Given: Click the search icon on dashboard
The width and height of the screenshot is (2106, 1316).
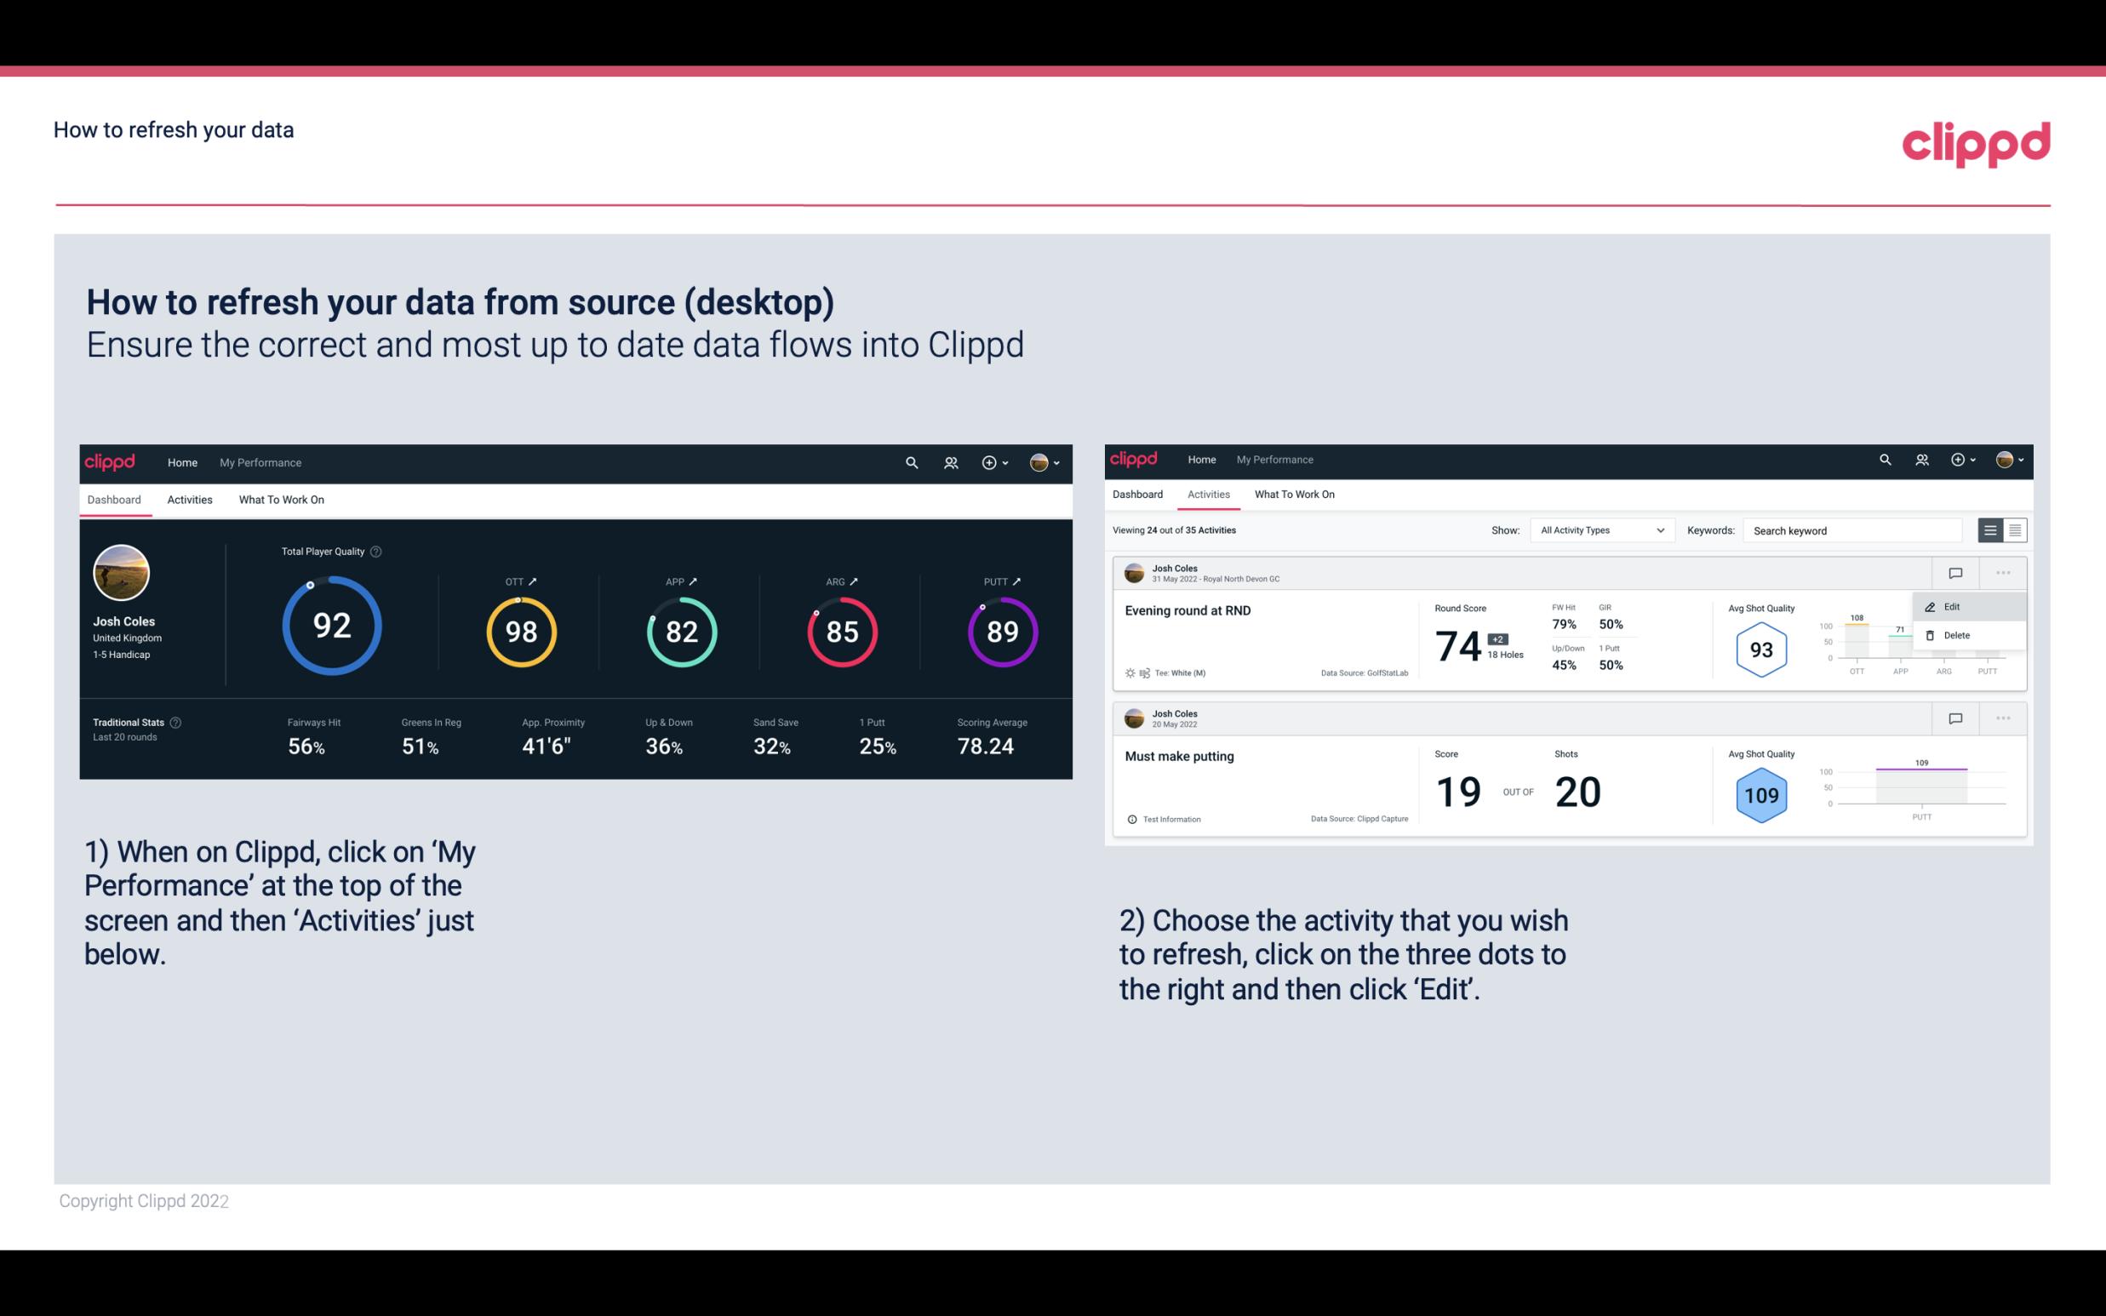Looking at the screenshot, I should pyautogui.click(x=910, y=462).
